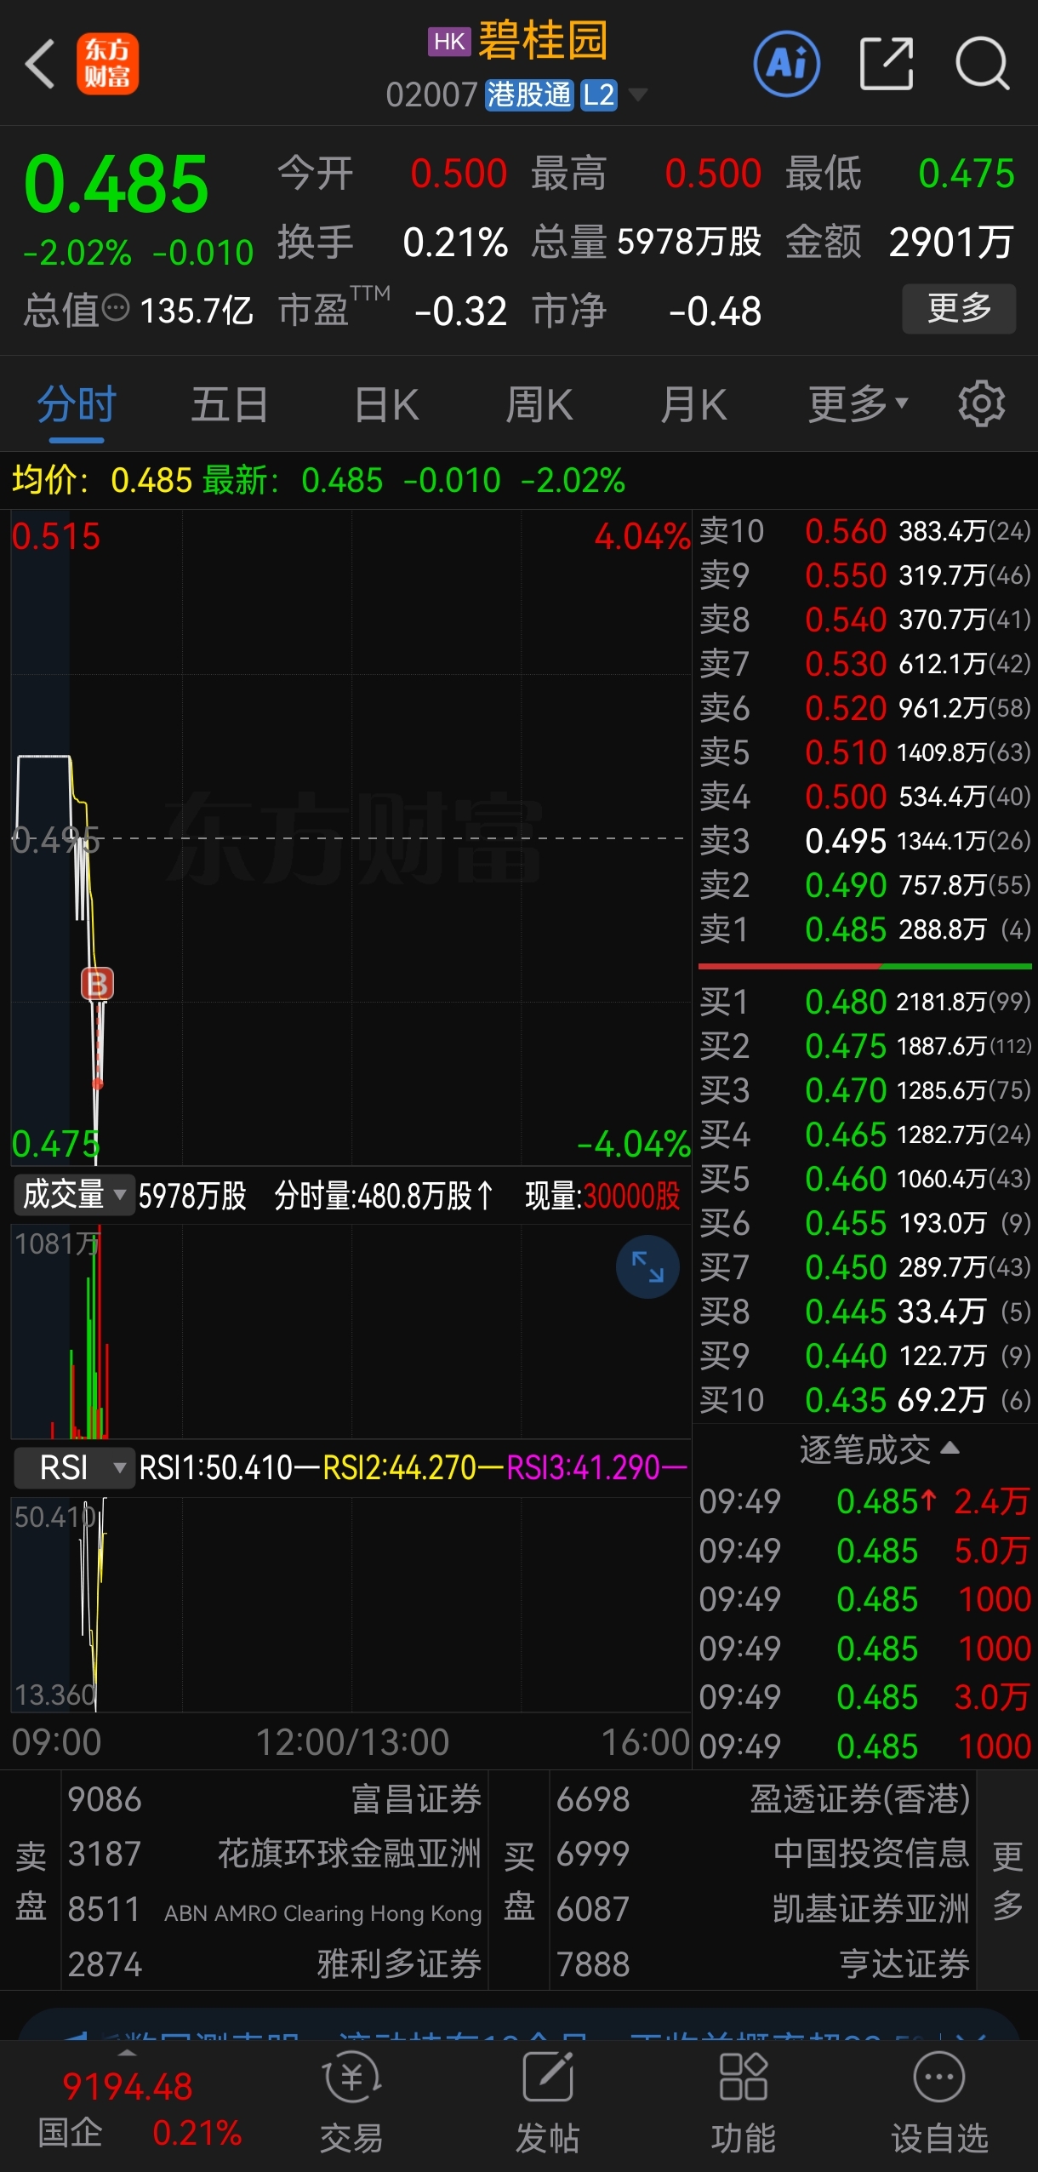Select 卖1 row at 0.485
This screenshot has height=2172, width=1038.
click(864, 929)
